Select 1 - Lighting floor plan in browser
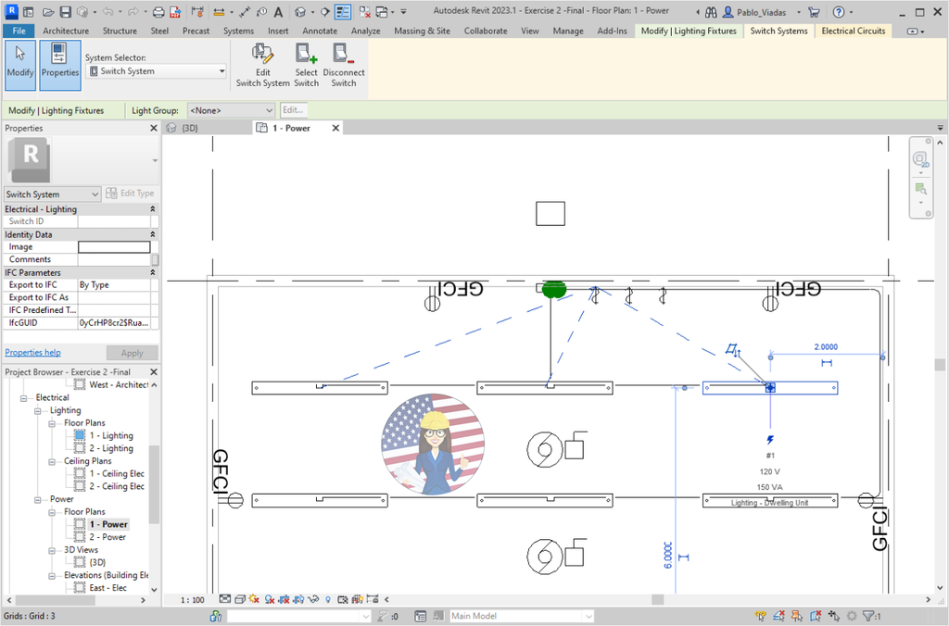The height and width of the screenshot is (626, 949). coord(111,435)
